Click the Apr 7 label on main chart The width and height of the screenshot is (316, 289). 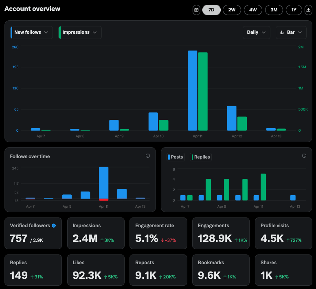pyautogui.click(x=41, y=136)
